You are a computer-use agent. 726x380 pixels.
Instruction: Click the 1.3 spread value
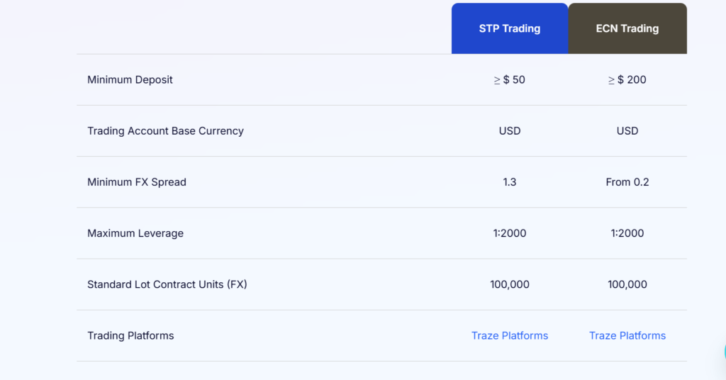pyautogui.click(x=510, y=182)
